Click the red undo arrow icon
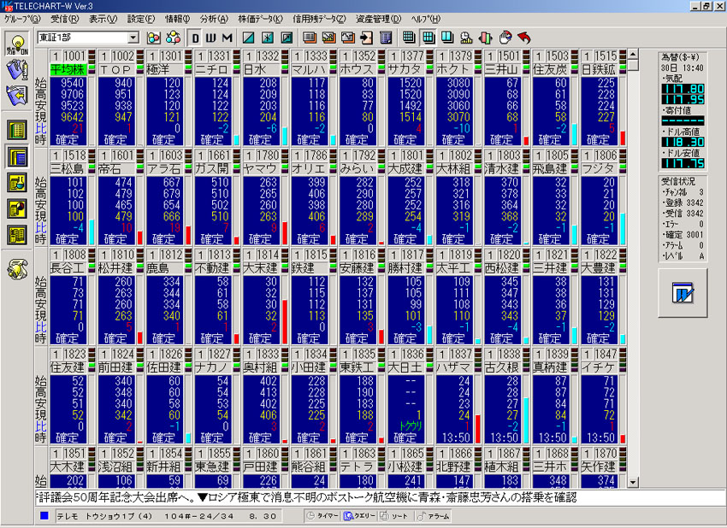Viewport: 727px width, 528px height. pyautogui.click(x=524, y=38)
